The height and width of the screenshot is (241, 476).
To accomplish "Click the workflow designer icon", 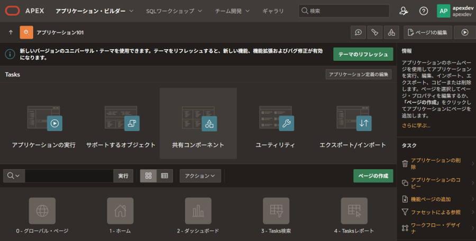I will 405,228.
